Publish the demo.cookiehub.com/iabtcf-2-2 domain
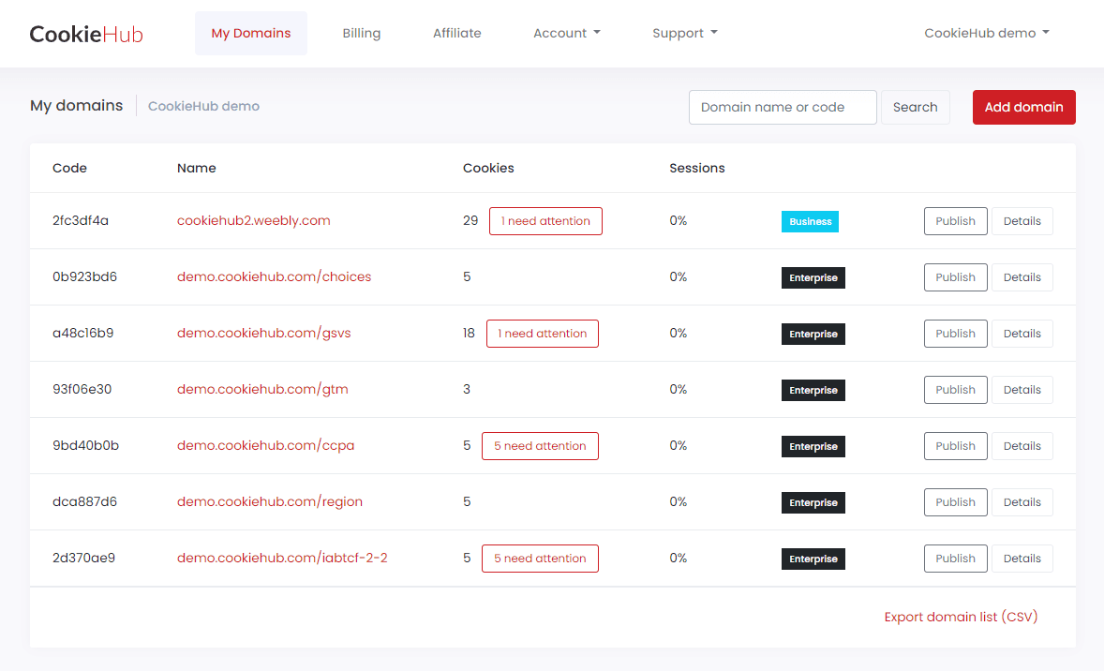This screenshot has width=1104, height=671. [x=955, y=559]
